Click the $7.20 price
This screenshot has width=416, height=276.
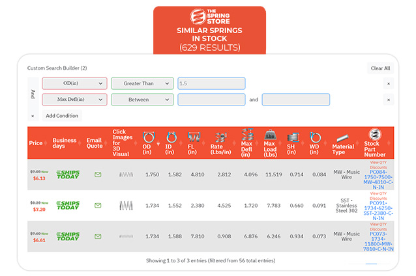39,209
